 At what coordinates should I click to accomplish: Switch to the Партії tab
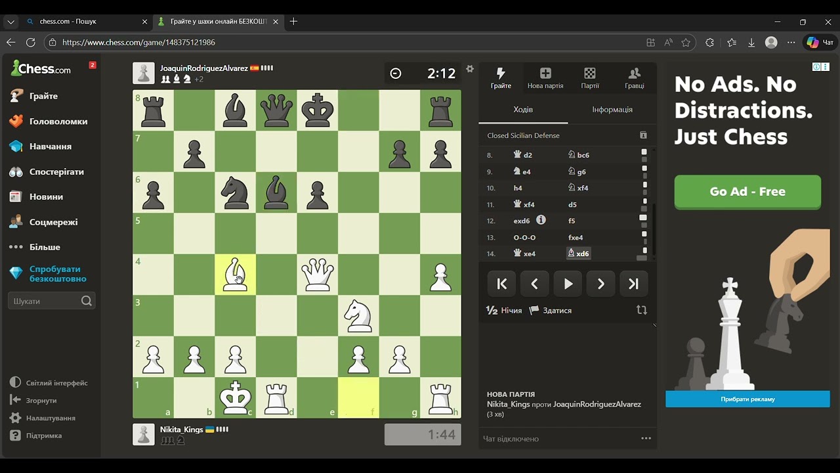click(x=590, y=78)
